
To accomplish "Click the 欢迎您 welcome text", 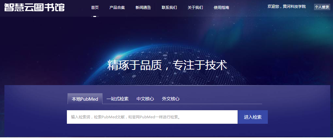I will pos(274,7).
